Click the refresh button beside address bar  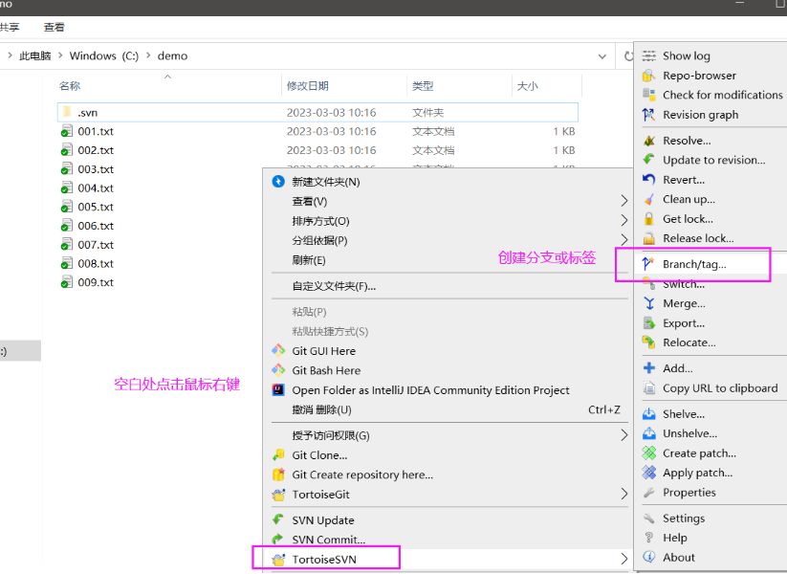(x=628, y=56)
